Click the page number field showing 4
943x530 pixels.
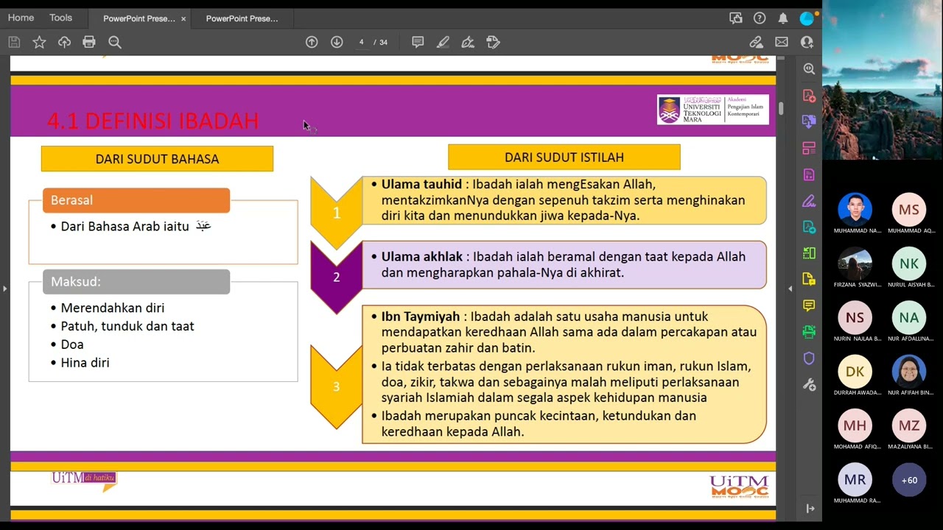(x=361, y=43)
